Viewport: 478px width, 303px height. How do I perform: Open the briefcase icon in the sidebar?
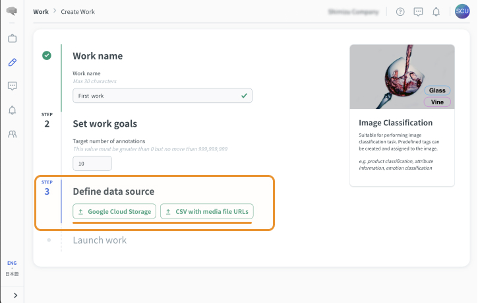tap(12, 38)
